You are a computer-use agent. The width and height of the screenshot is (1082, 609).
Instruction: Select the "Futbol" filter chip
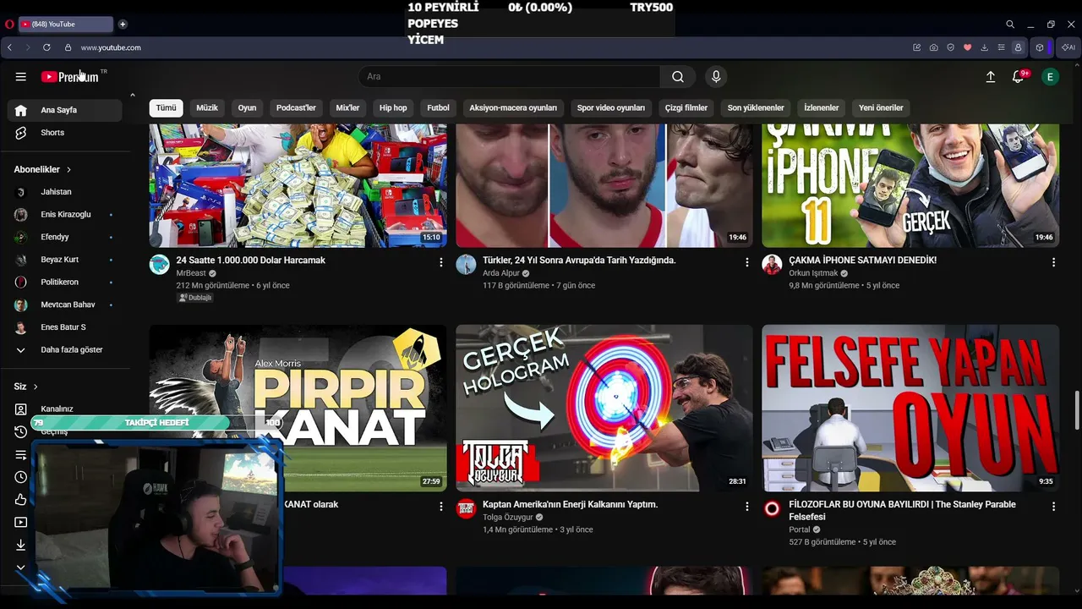click(x=438, y=108)
